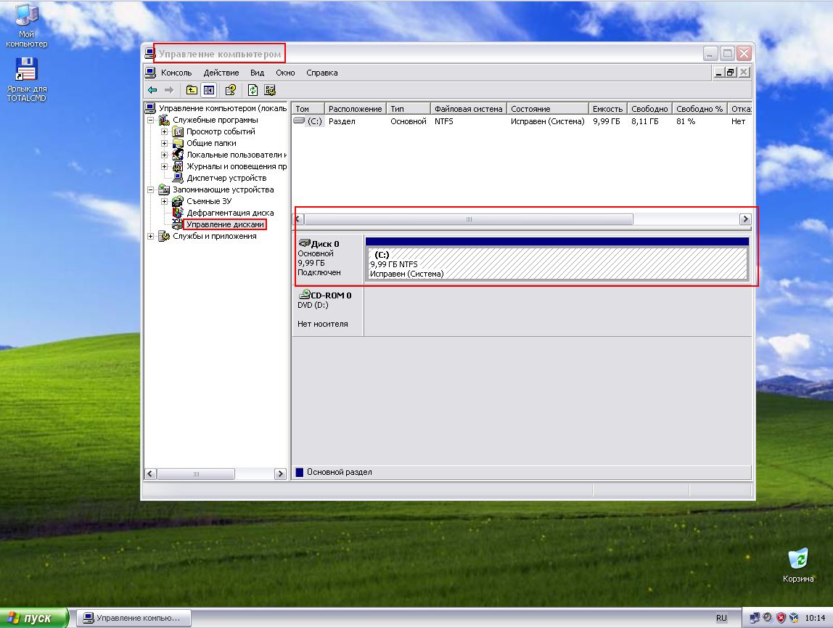833x628 pixels.
Task: Click the Общие папки folder icon
Action: click(178, 143)
